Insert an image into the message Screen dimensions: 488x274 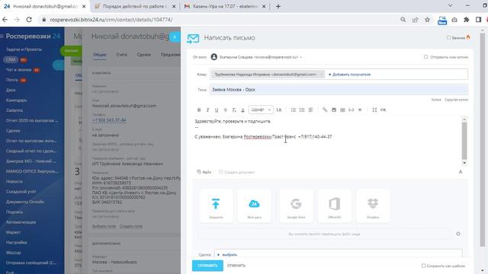[x=334, y=110]
